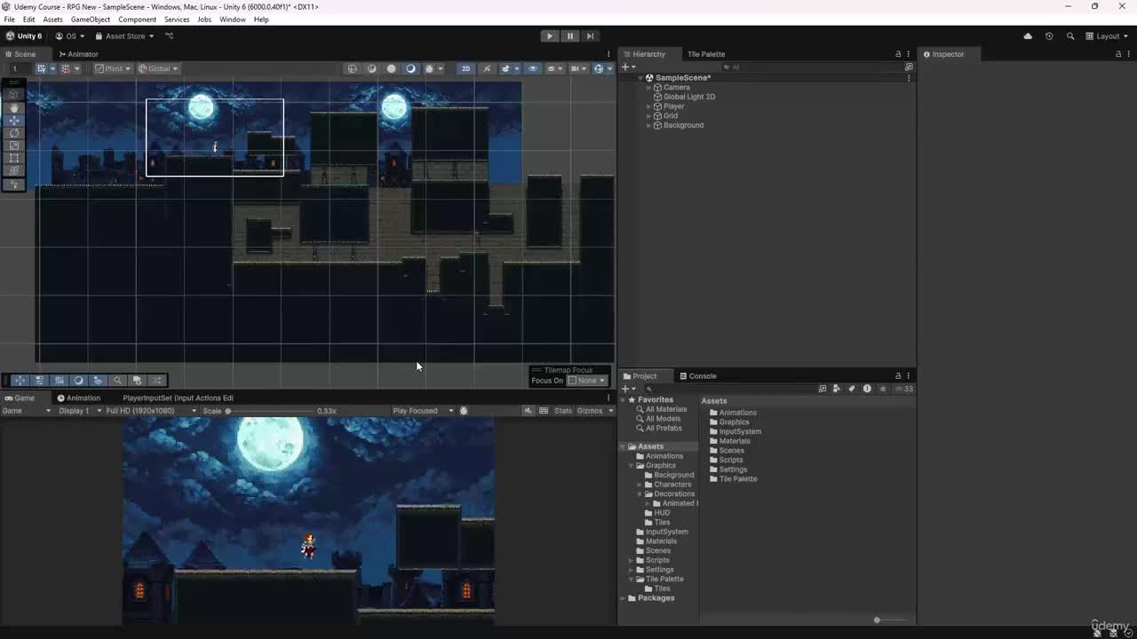Open the GameObject menu
This screenshot has width=1137, height=639.
90,20
